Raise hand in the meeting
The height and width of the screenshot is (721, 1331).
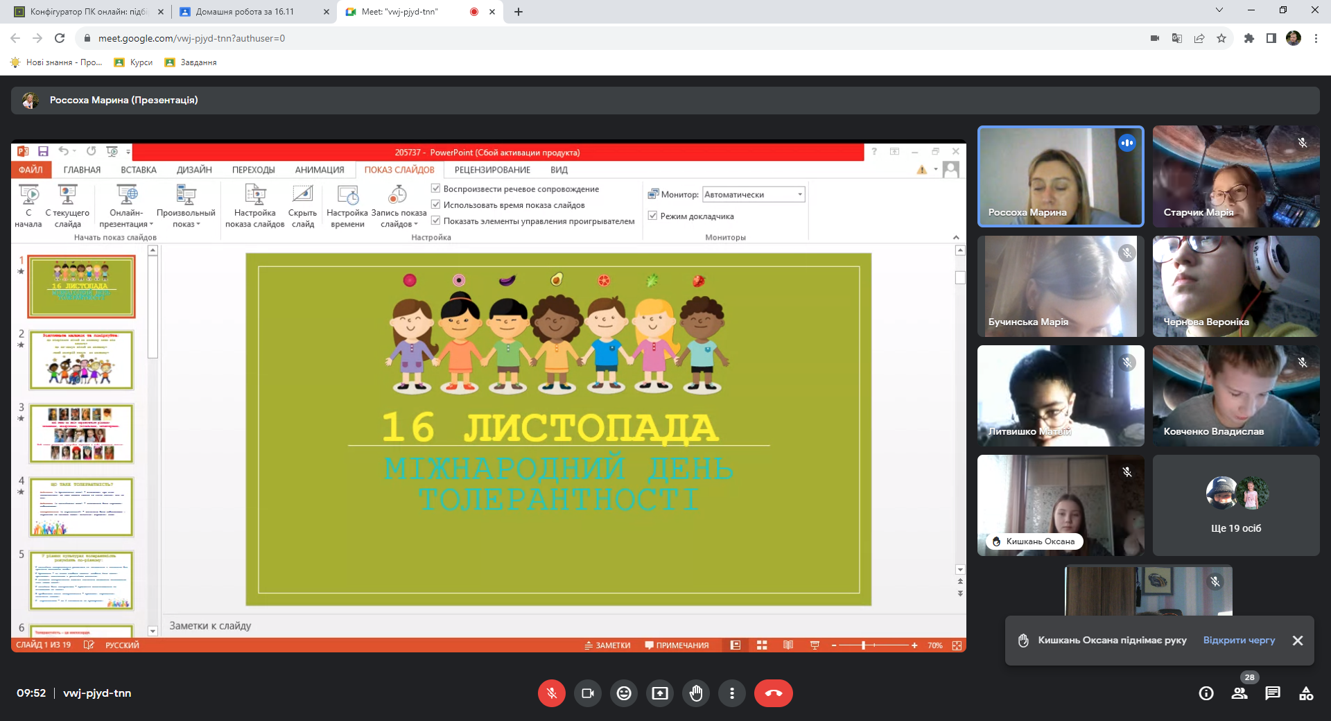pos(696,693)
